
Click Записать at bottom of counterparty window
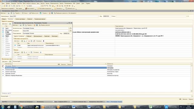pyautogui.click(x=185, y=99)
